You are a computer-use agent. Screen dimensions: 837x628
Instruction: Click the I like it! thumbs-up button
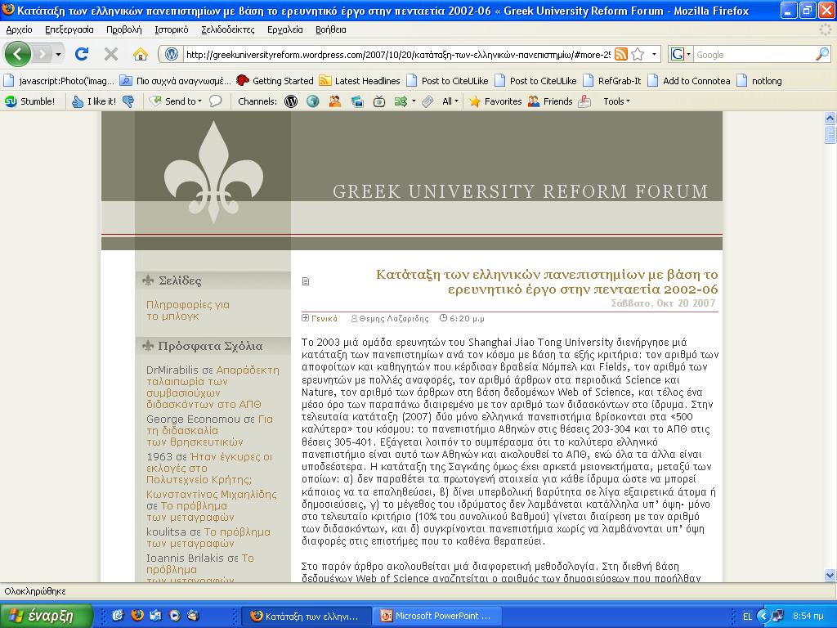tap(94, 101)
